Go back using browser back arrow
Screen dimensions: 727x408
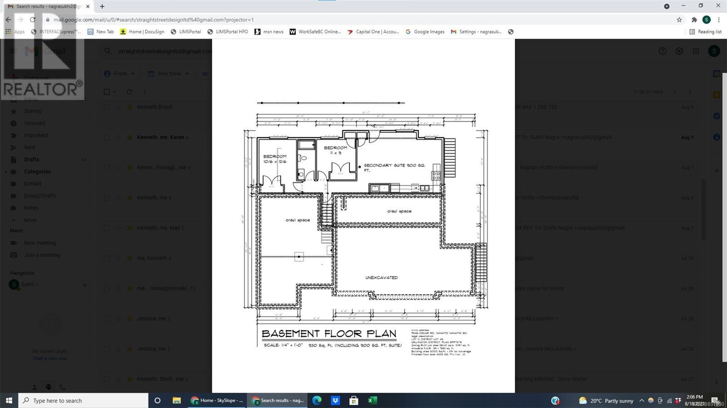[x=8, y=20]
